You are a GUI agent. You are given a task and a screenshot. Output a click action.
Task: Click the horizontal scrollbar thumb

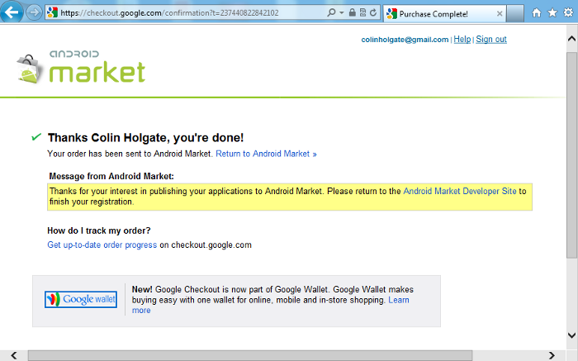click(250, 355)
